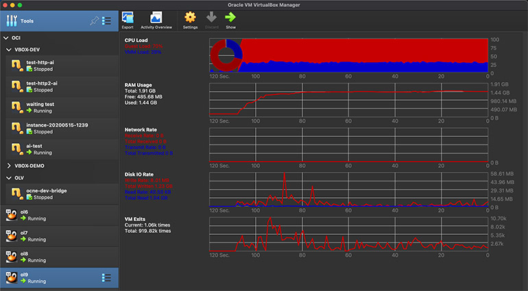Screen dimensions: 528x291
Task: Click the ol8 penguin VM icon
Action: (x=12, y=256)
